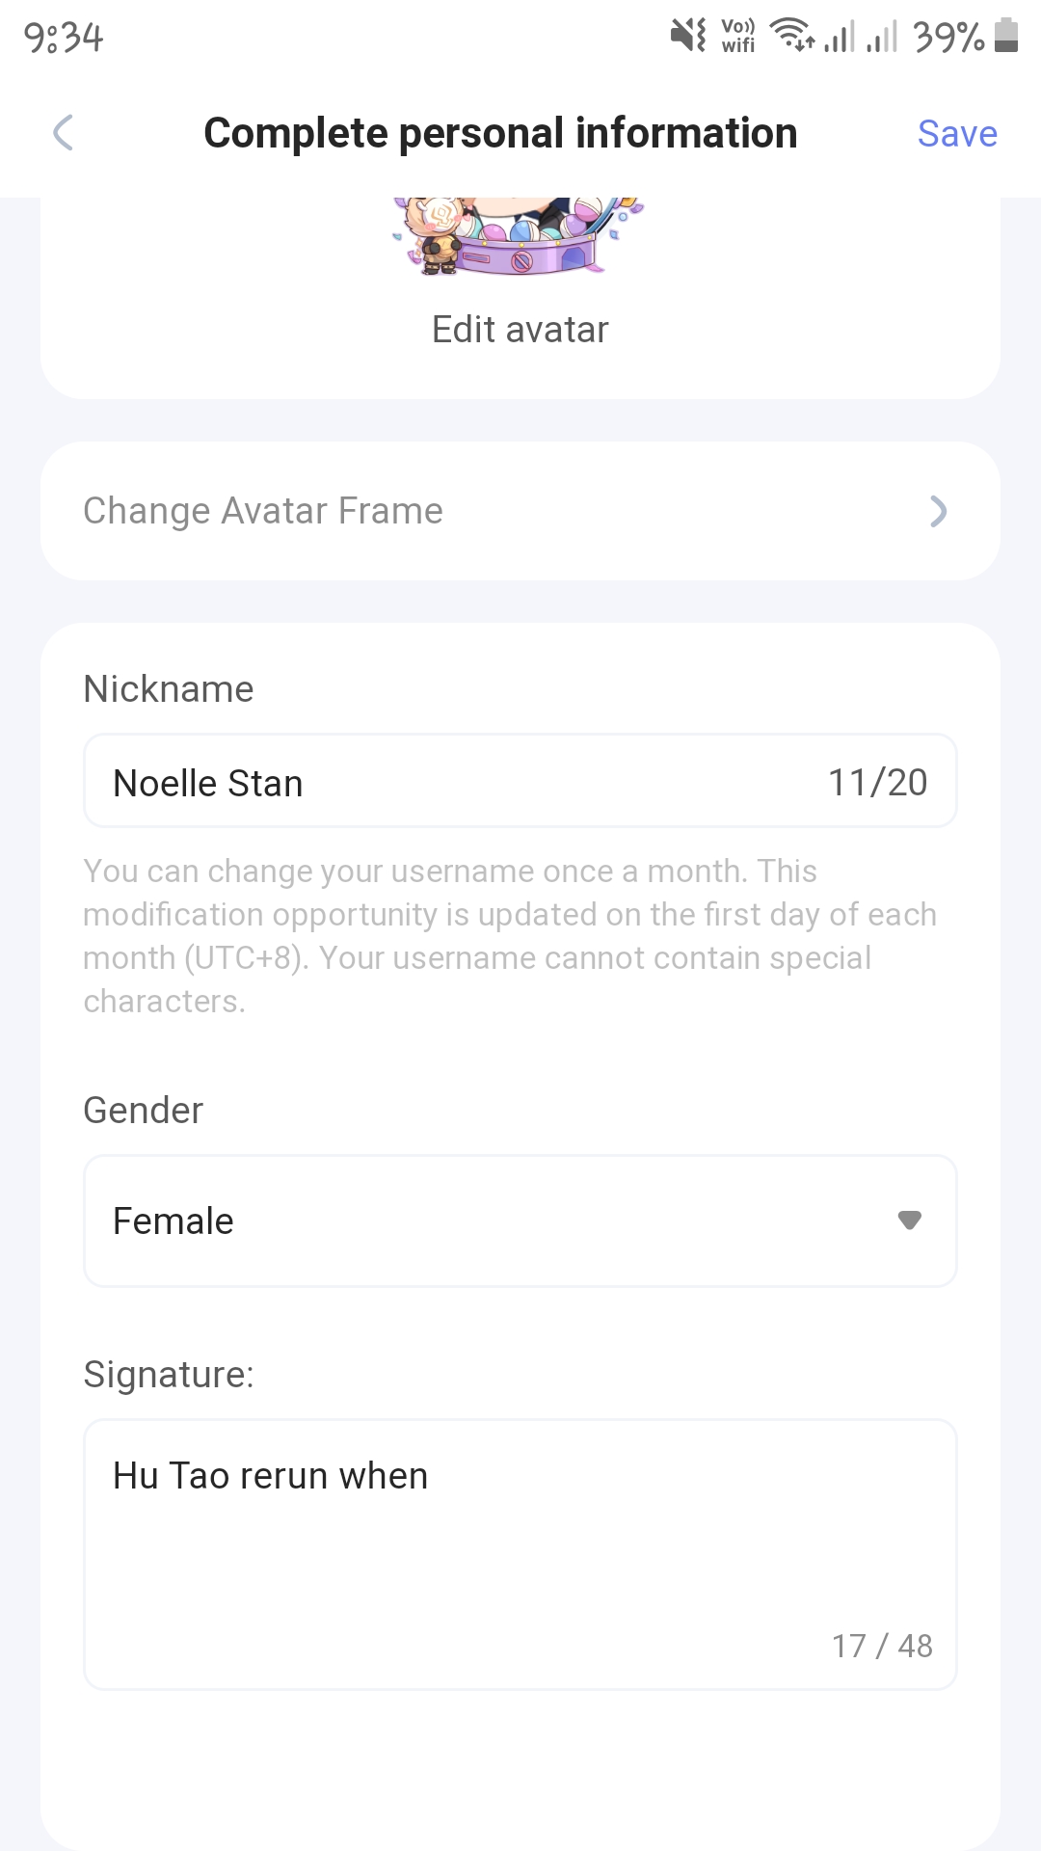Open the Gender dropdown arrow

coord(909,1221)
